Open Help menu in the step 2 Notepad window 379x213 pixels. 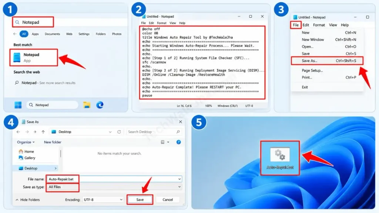tap(182, 23)
